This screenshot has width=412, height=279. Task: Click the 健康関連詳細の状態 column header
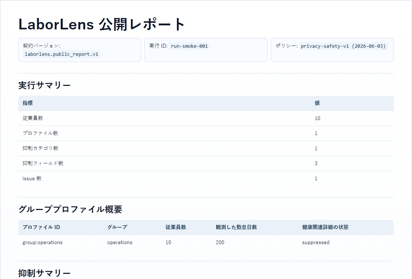[325, 227]
